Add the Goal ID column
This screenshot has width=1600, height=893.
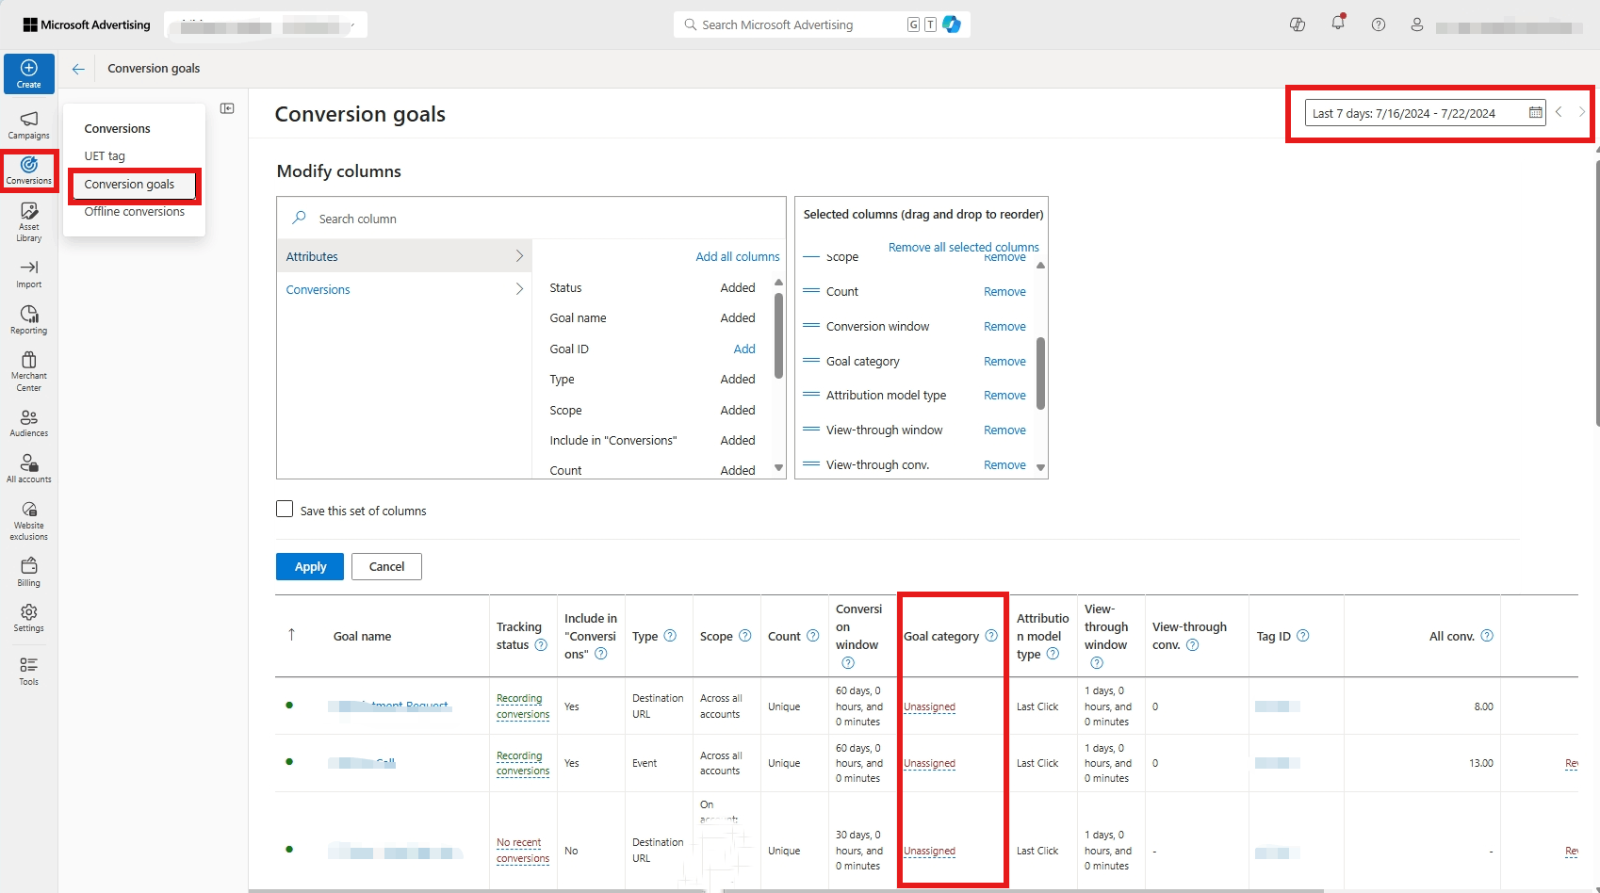744,349
